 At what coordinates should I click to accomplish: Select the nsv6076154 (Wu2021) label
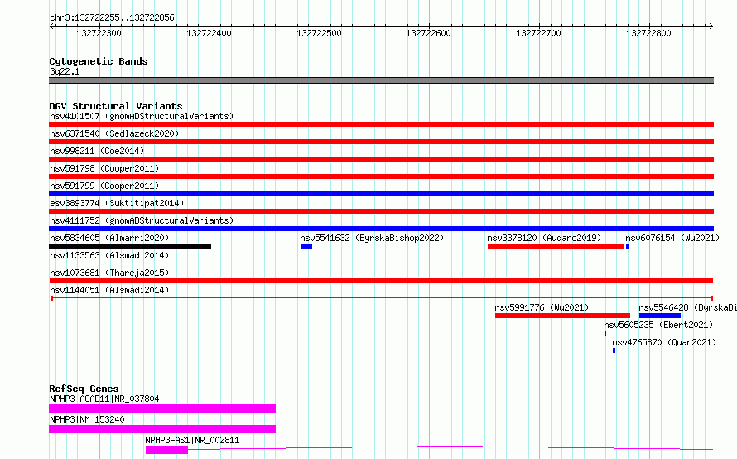(x=672, y=238)
